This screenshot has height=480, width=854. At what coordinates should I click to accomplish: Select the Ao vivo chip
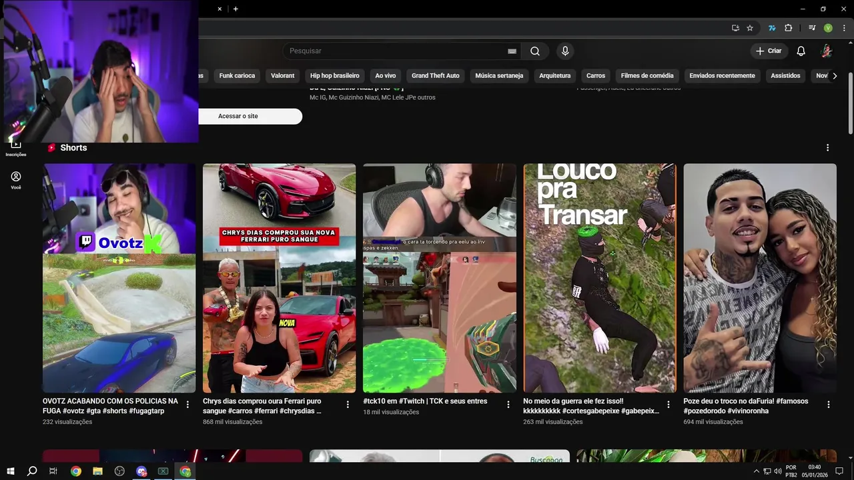click(x=386, y=76)
